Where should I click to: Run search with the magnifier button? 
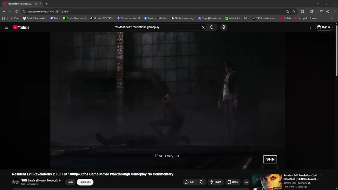pos(212,27)
